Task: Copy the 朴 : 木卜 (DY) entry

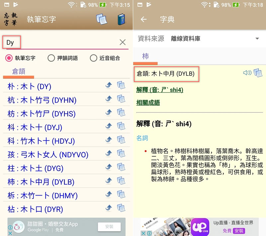Action: [x=121, y=85]
